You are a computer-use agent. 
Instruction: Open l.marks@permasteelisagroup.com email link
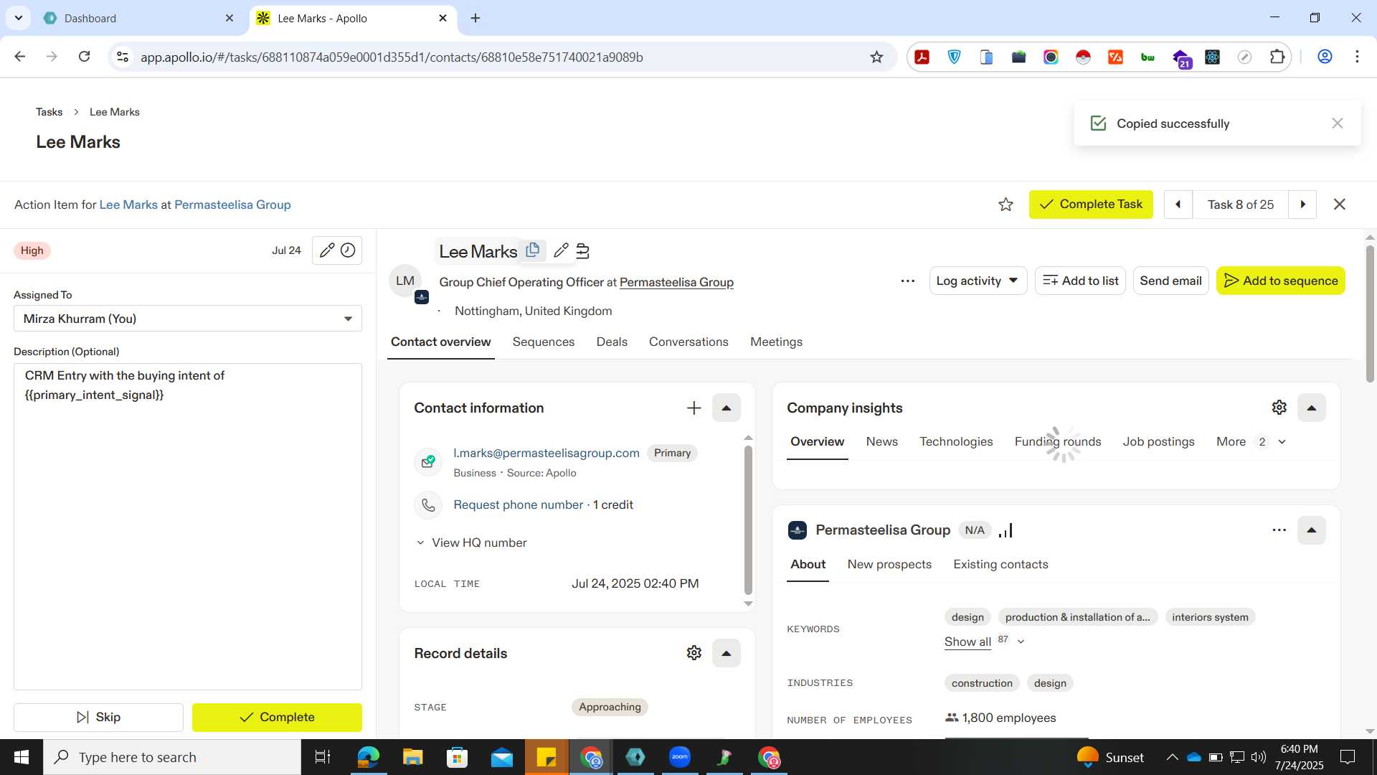click(546, 454)
